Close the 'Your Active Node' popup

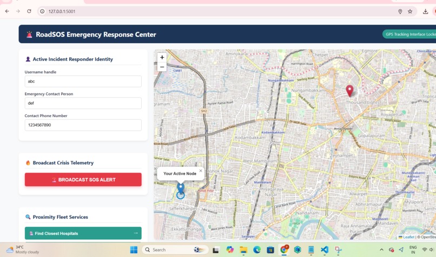[x=201, y=171]
